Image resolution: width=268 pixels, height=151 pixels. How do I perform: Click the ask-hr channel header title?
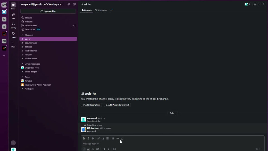pos(86,4)
